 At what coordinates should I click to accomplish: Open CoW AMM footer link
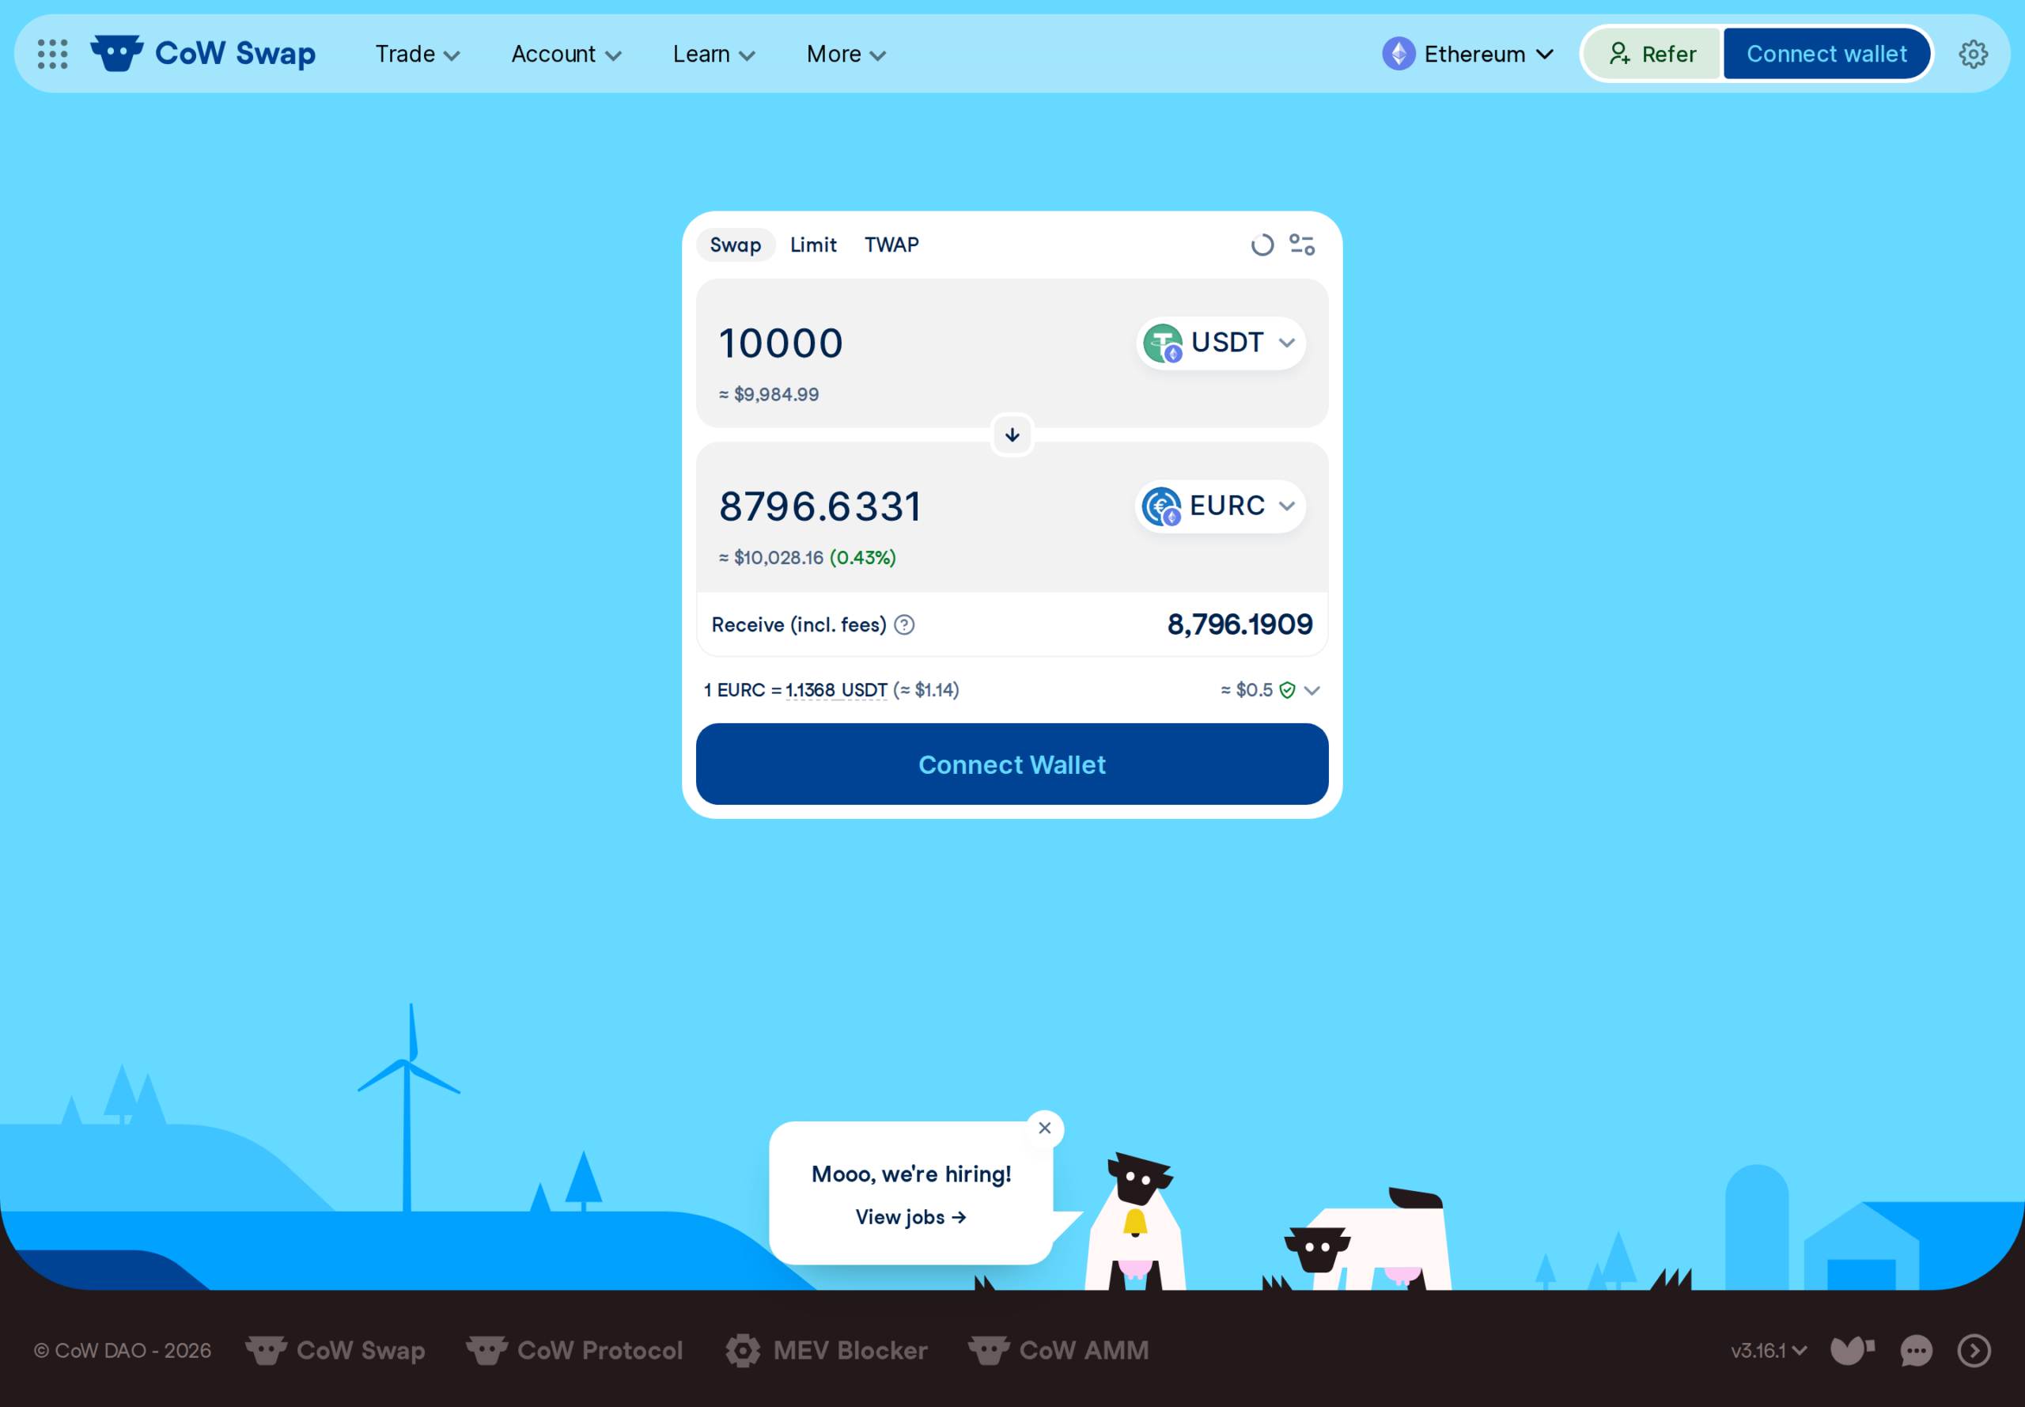1058,1351
